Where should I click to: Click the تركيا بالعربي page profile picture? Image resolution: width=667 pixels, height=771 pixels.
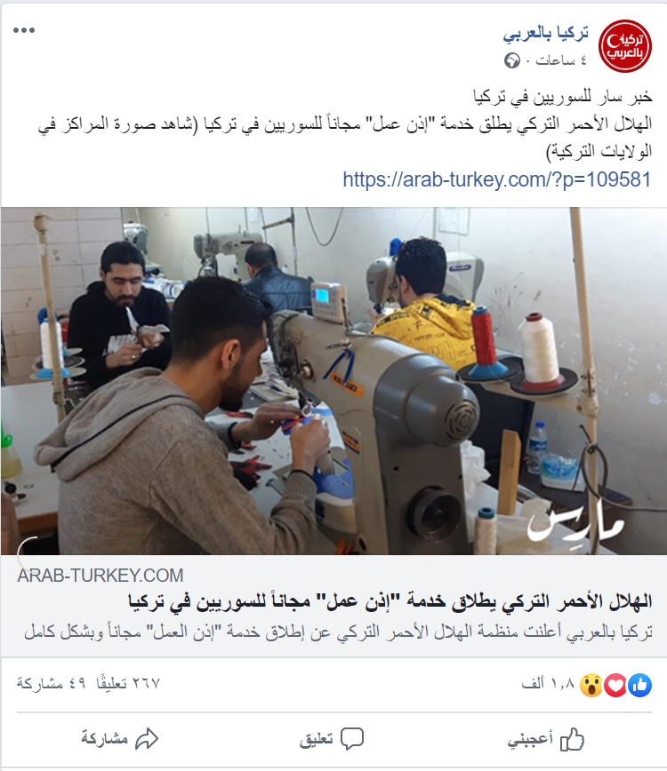click(x=624, y=46)
